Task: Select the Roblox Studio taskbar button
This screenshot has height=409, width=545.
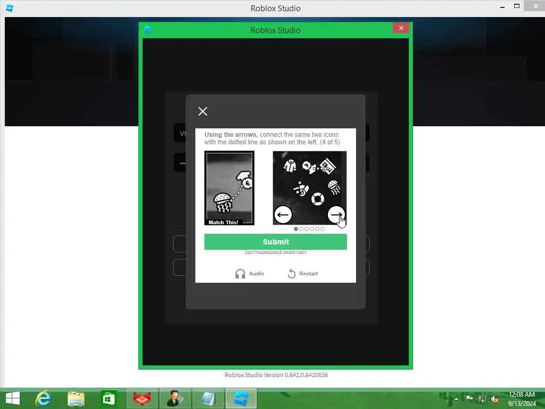Action: (x=241, y=398)
